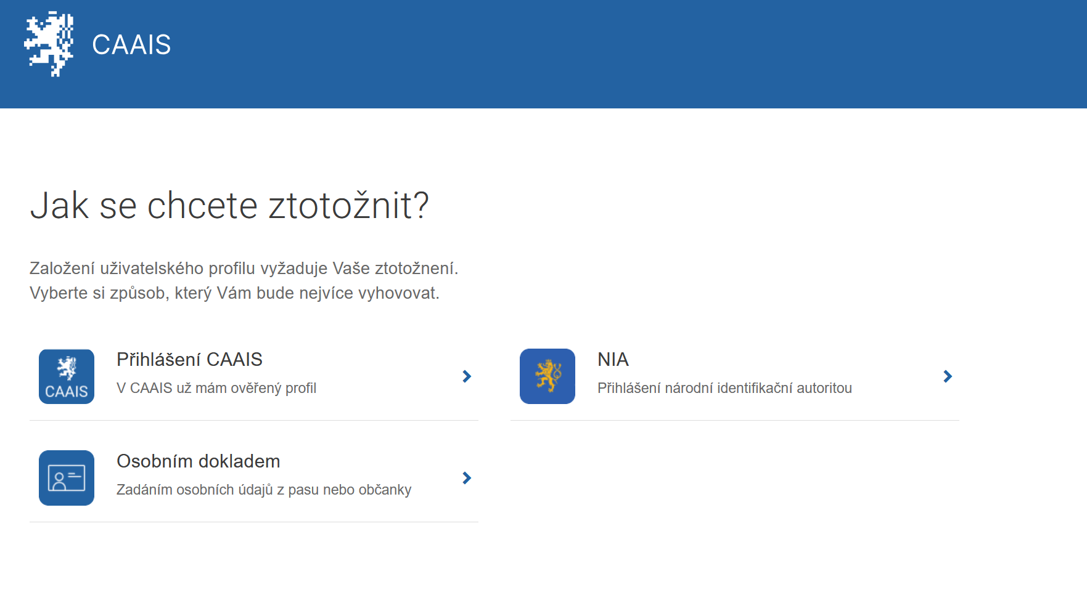Click the chevron arrow beside Přihlášení CAAIS
This screenshot has height=611, width=1087.
tap(467, 376)
